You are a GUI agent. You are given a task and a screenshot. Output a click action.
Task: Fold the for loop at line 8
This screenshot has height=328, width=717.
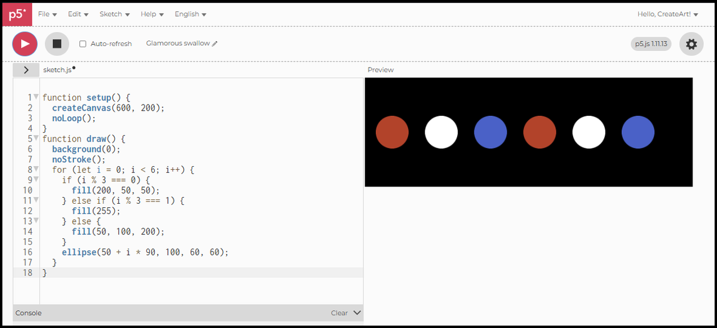[36, 169]
